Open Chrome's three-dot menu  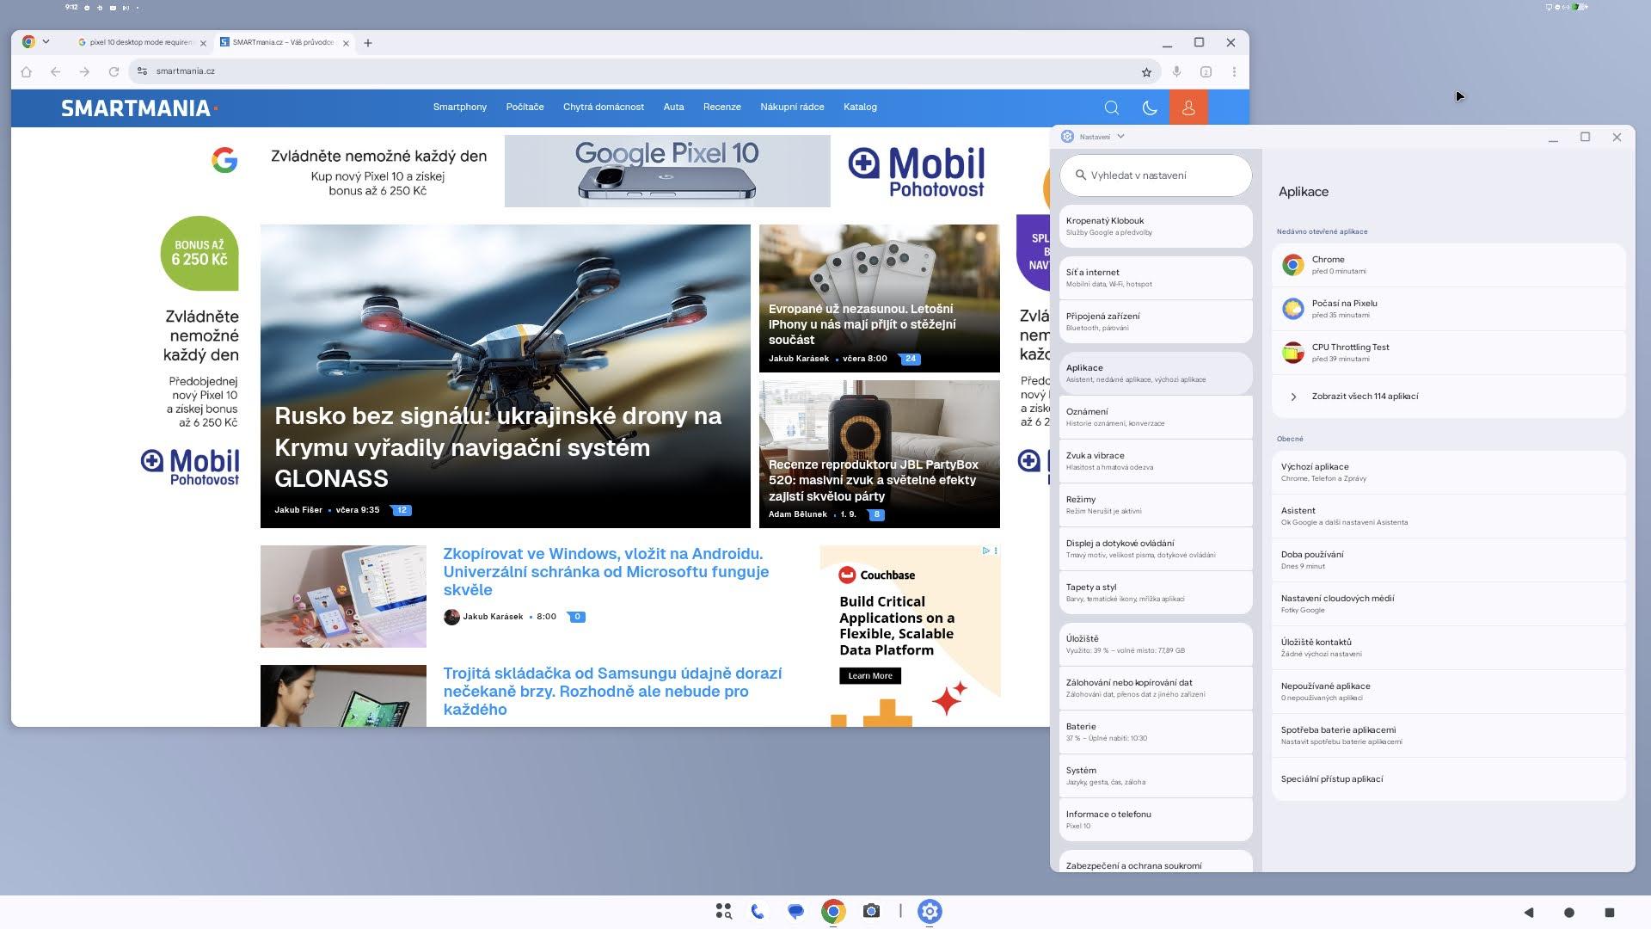(x=1234, y=72)
